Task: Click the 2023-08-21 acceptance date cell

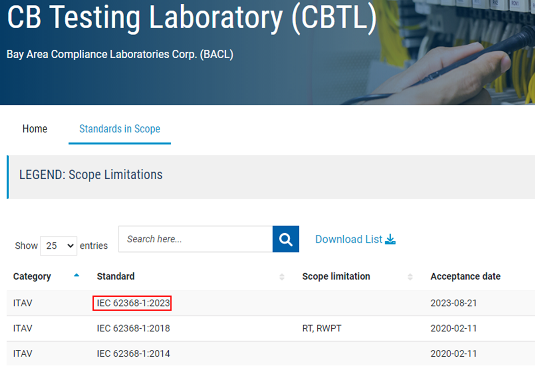Action: click(453, 303)
